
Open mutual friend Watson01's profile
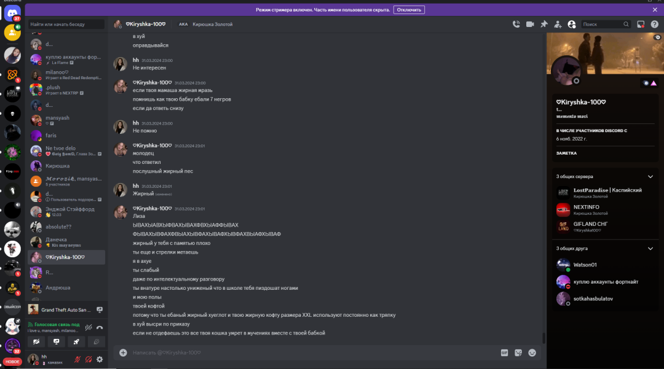604,265
